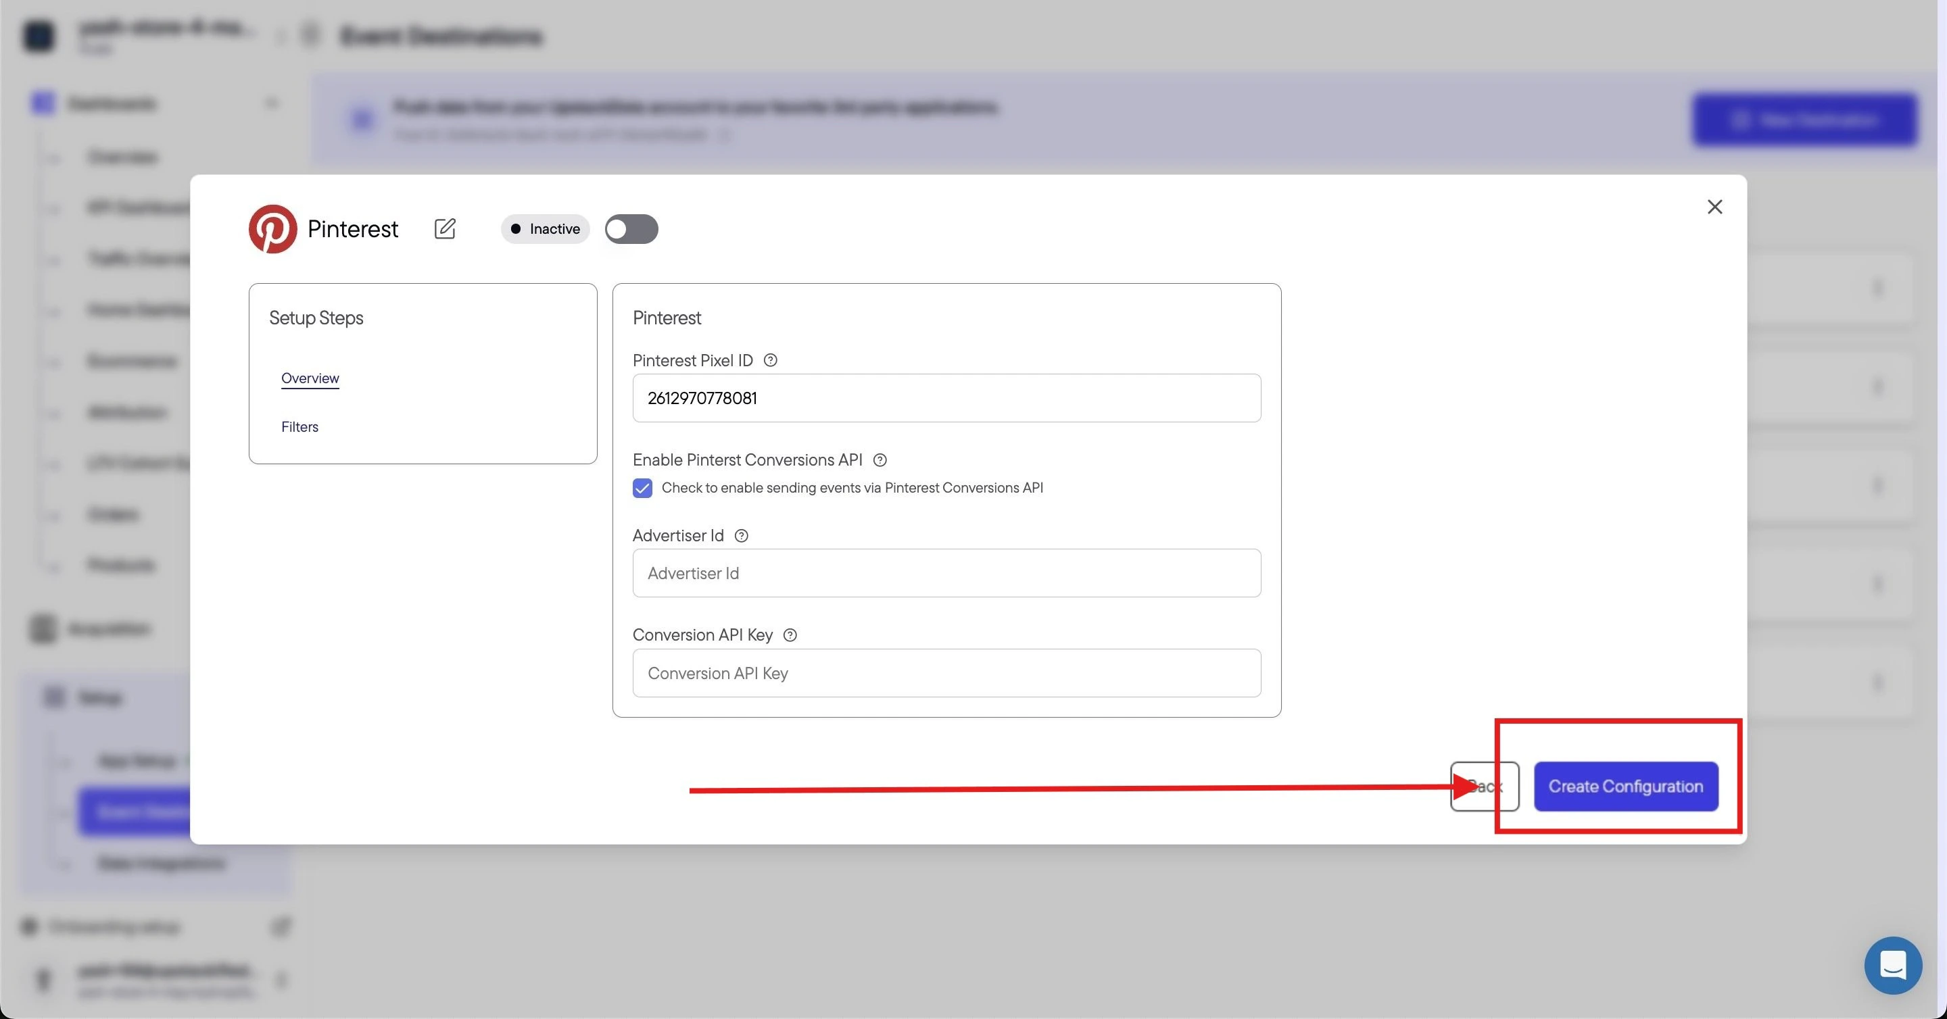Click the Pinterest logo icon
This screenshot has height=1019, width=1947.
[272, 229]
